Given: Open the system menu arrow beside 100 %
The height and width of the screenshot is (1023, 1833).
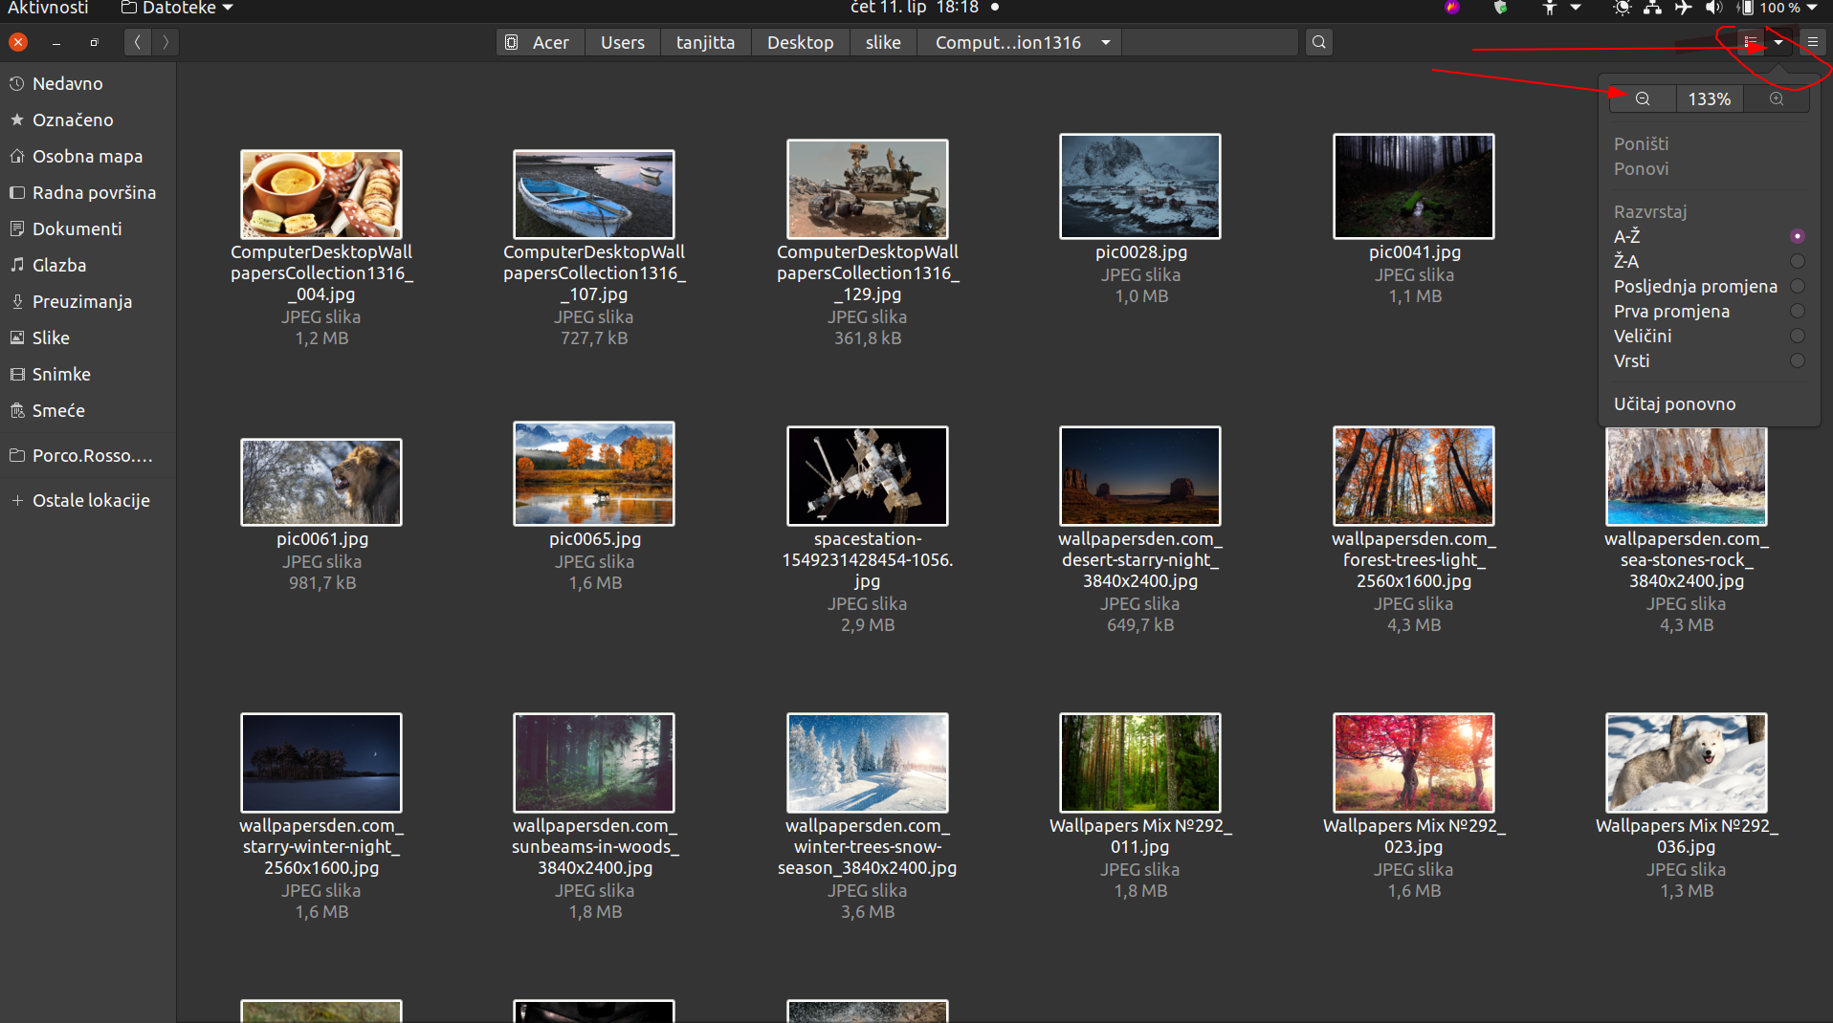Looking at the screenshot, I should click(1812, 8).
